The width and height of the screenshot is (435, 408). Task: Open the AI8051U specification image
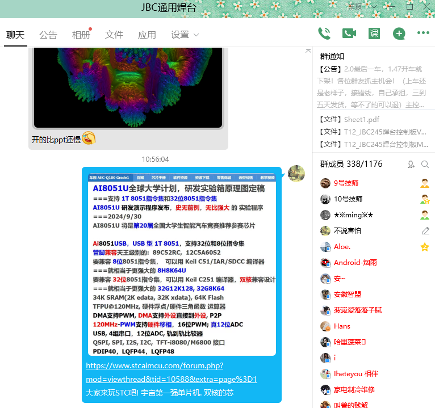pyautogui.click(x=182, y=264)
